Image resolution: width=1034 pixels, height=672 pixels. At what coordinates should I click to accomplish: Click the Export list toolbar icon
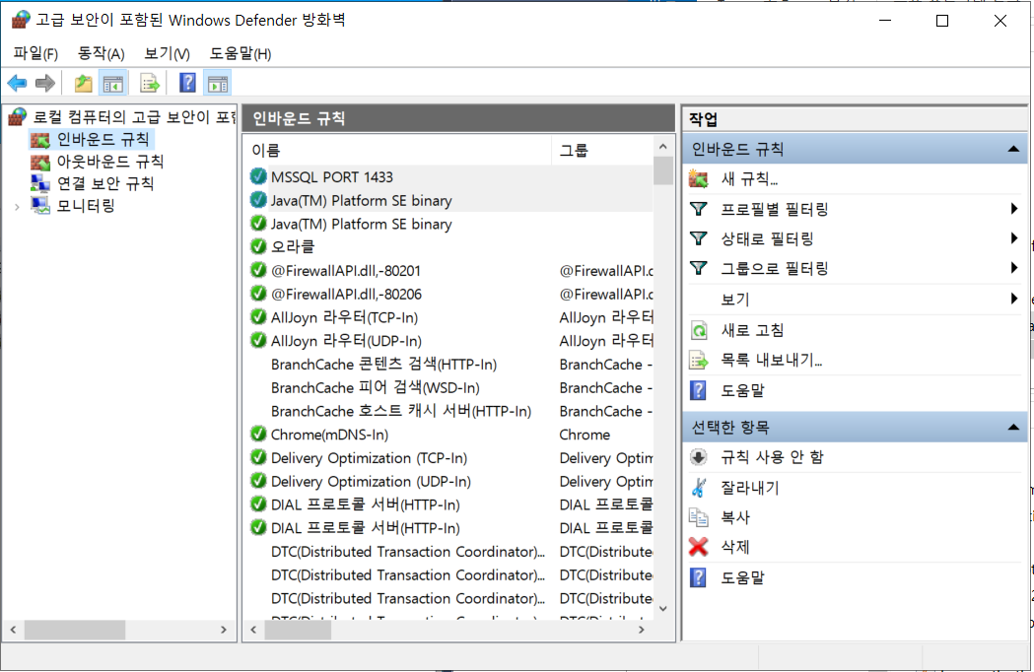[x=150, y=83]
